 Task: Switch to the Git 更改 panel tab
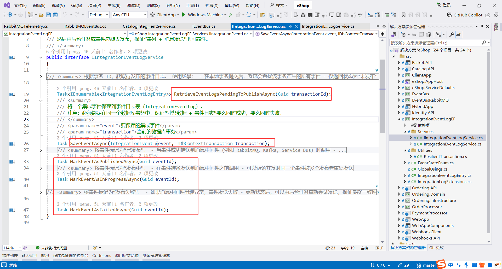[x=436, y=248]
